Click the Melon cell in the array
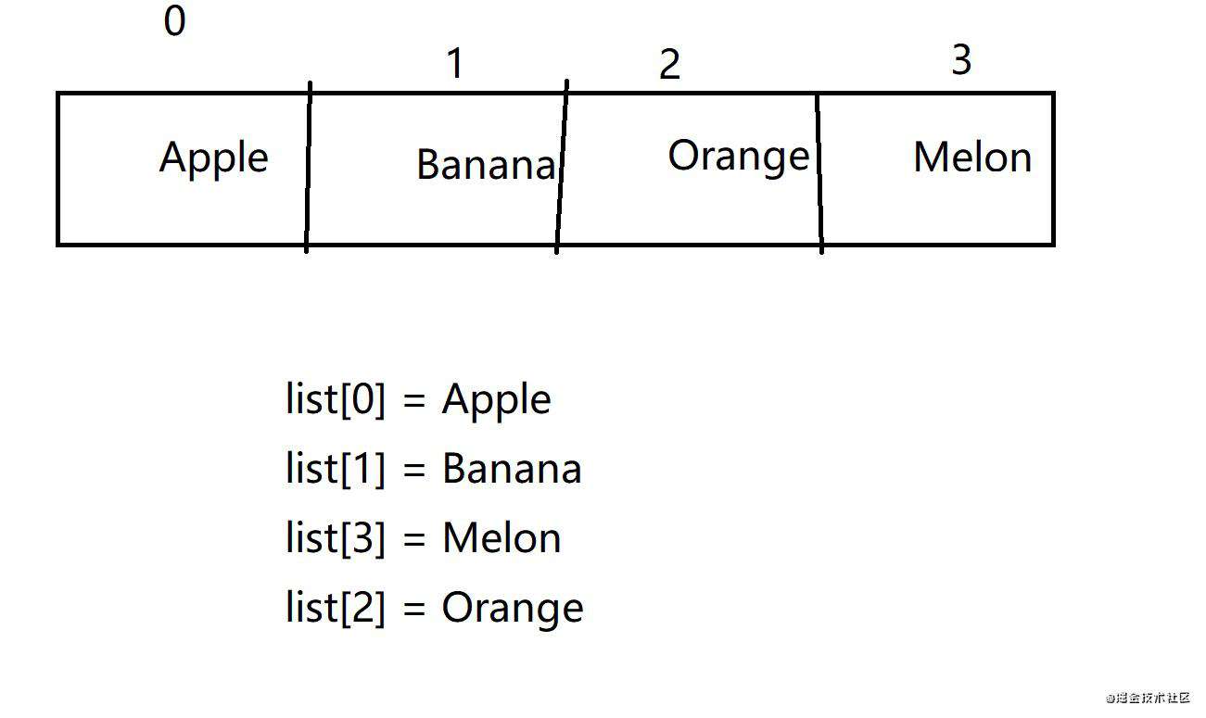Image resolution: width=1206 pixels, height=718 pixels. coord(937,169)
